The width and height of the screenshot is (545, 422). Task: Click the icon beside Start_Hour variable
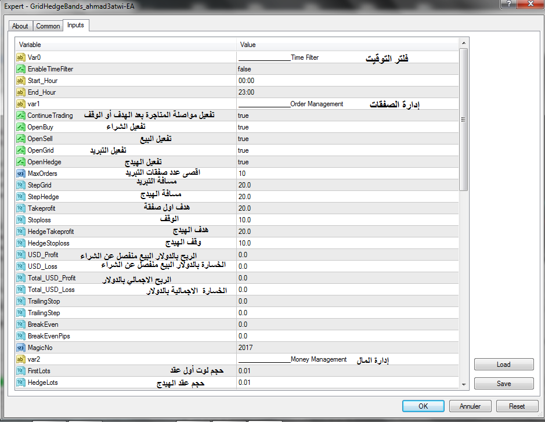[x=20, y=81]
